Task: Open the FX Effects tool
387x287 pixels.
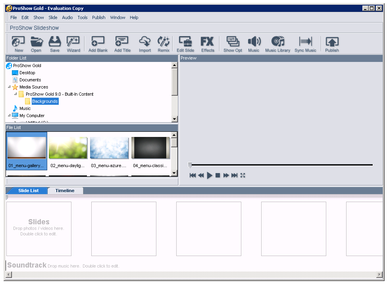Action: 208,44
